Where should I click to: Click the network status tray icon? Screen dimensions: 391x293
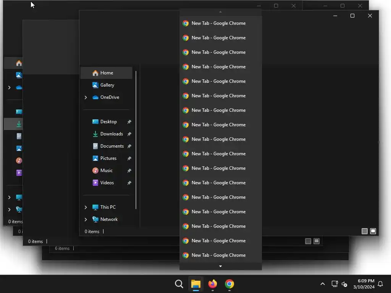tap(334, 284)
